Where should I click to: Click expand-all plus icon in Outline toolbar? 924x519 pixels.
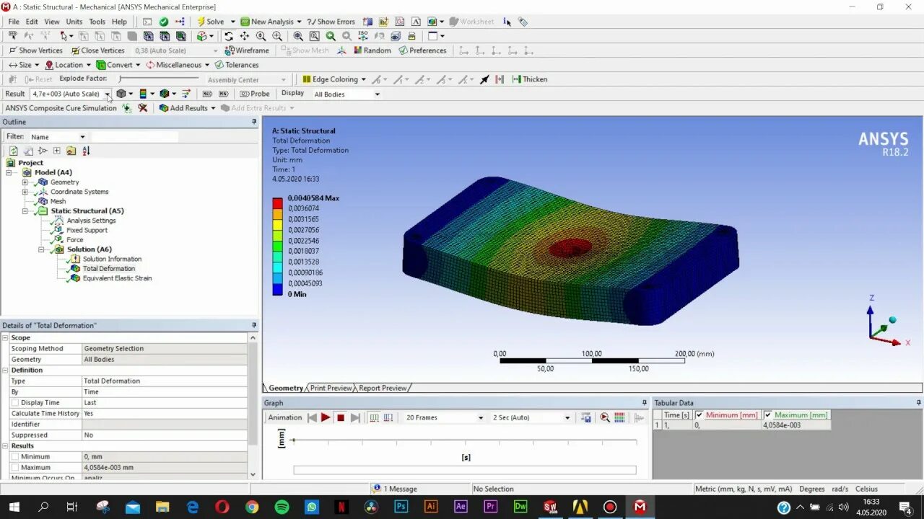(x=57, y=151)
